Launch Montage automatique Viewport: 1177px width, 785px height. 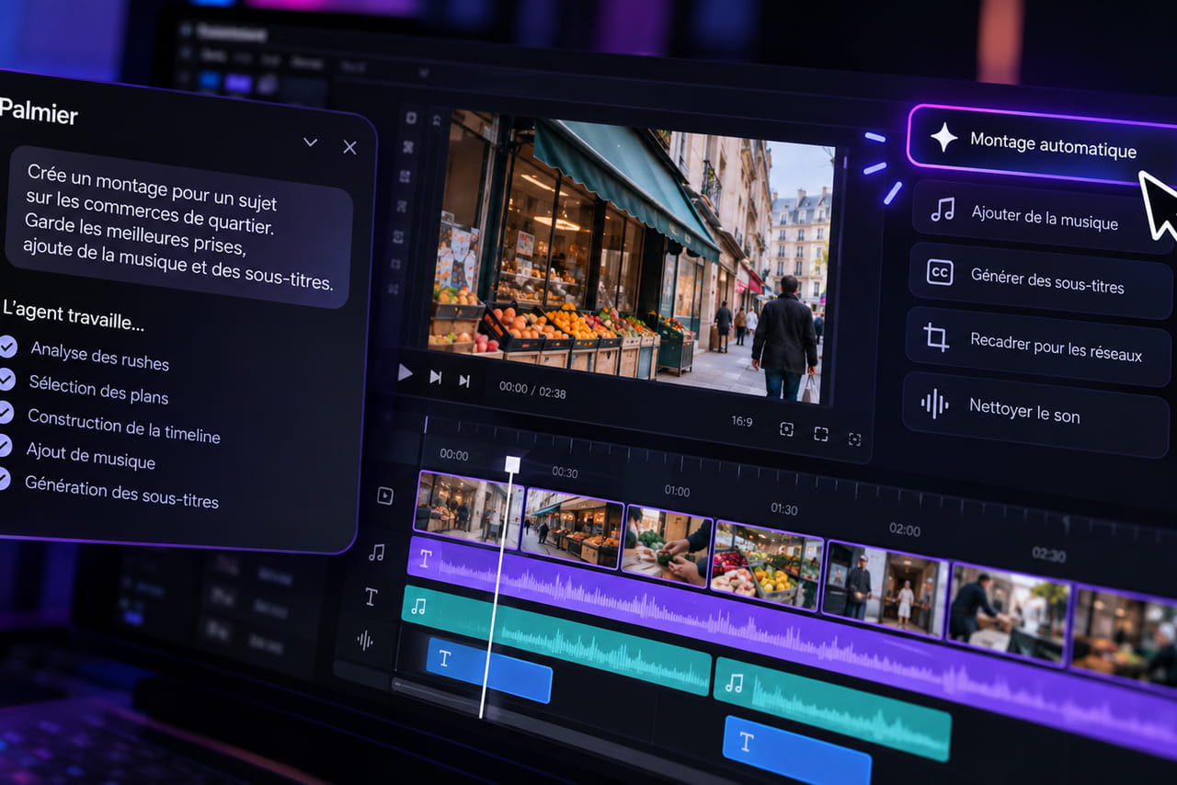(1043, 144)
